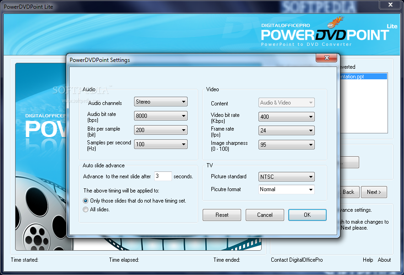Expand the Samples per second dropdown
The width and height of the screenshot is (404, 275).
click(x=161, y=144)
